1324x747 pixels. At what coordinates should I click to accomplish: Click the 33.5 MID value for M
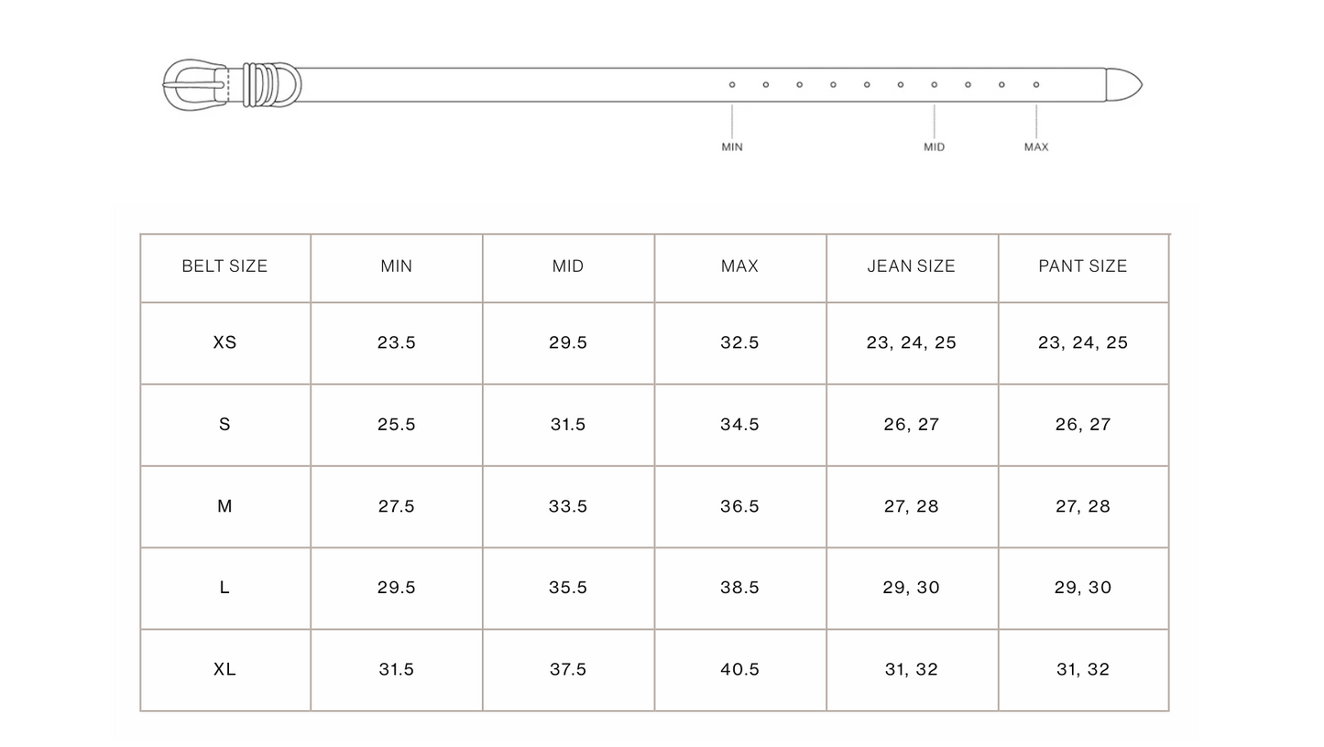pos(568,506)
